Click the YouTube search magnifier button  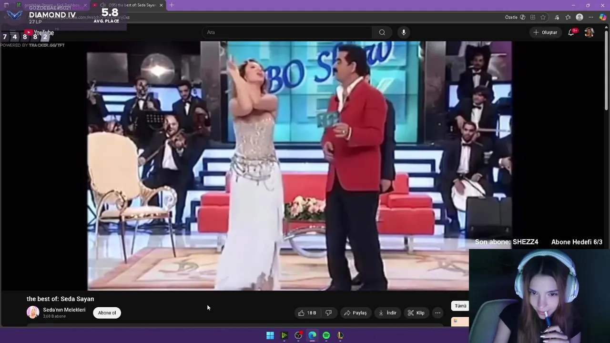tap(382, 32)
